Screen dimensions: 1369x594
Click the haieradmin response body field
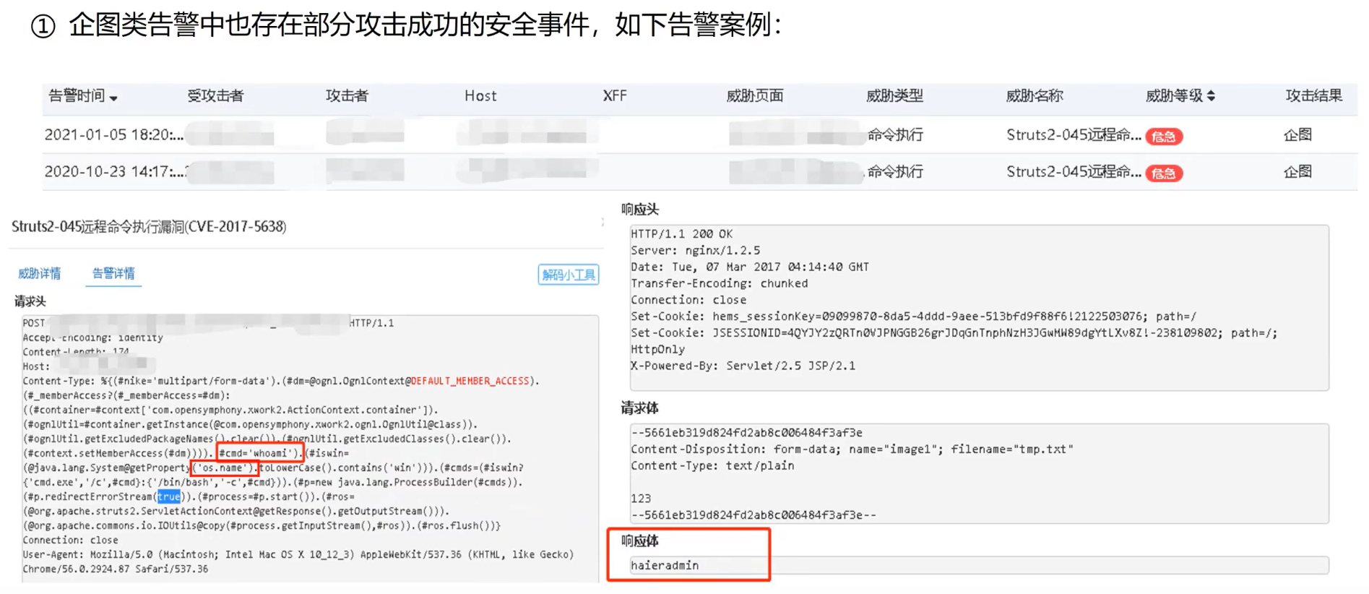click(979, 565)
